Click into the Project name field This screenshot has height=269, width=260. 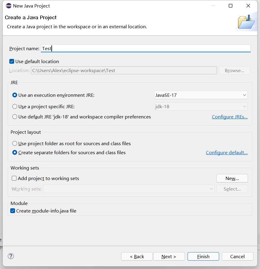(145, 48)
